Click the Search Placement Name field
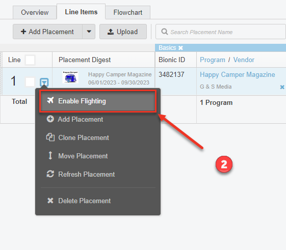286x250 pixels. click(221, 32)
